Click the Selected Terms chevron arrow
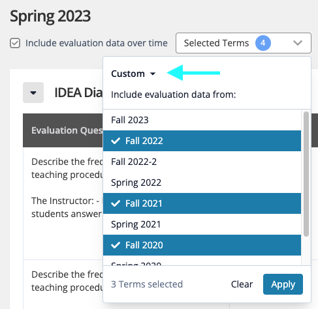318x309 pixels. pyautogui.click(x=298, y=43)
